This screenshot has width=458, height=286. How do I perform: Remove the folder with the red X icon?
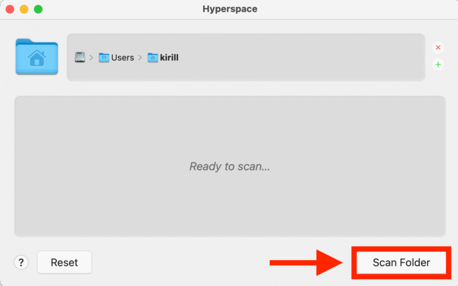[x=438, y=48]
